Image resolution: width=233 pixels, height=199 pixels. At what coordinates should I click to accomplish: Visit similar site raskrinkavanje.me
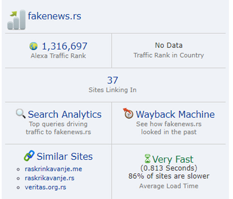click(53, 169)
